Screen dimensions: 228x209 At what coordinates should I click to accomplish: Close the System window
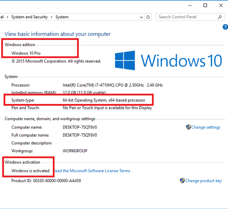pyautogui.click(x=221, y=5)
